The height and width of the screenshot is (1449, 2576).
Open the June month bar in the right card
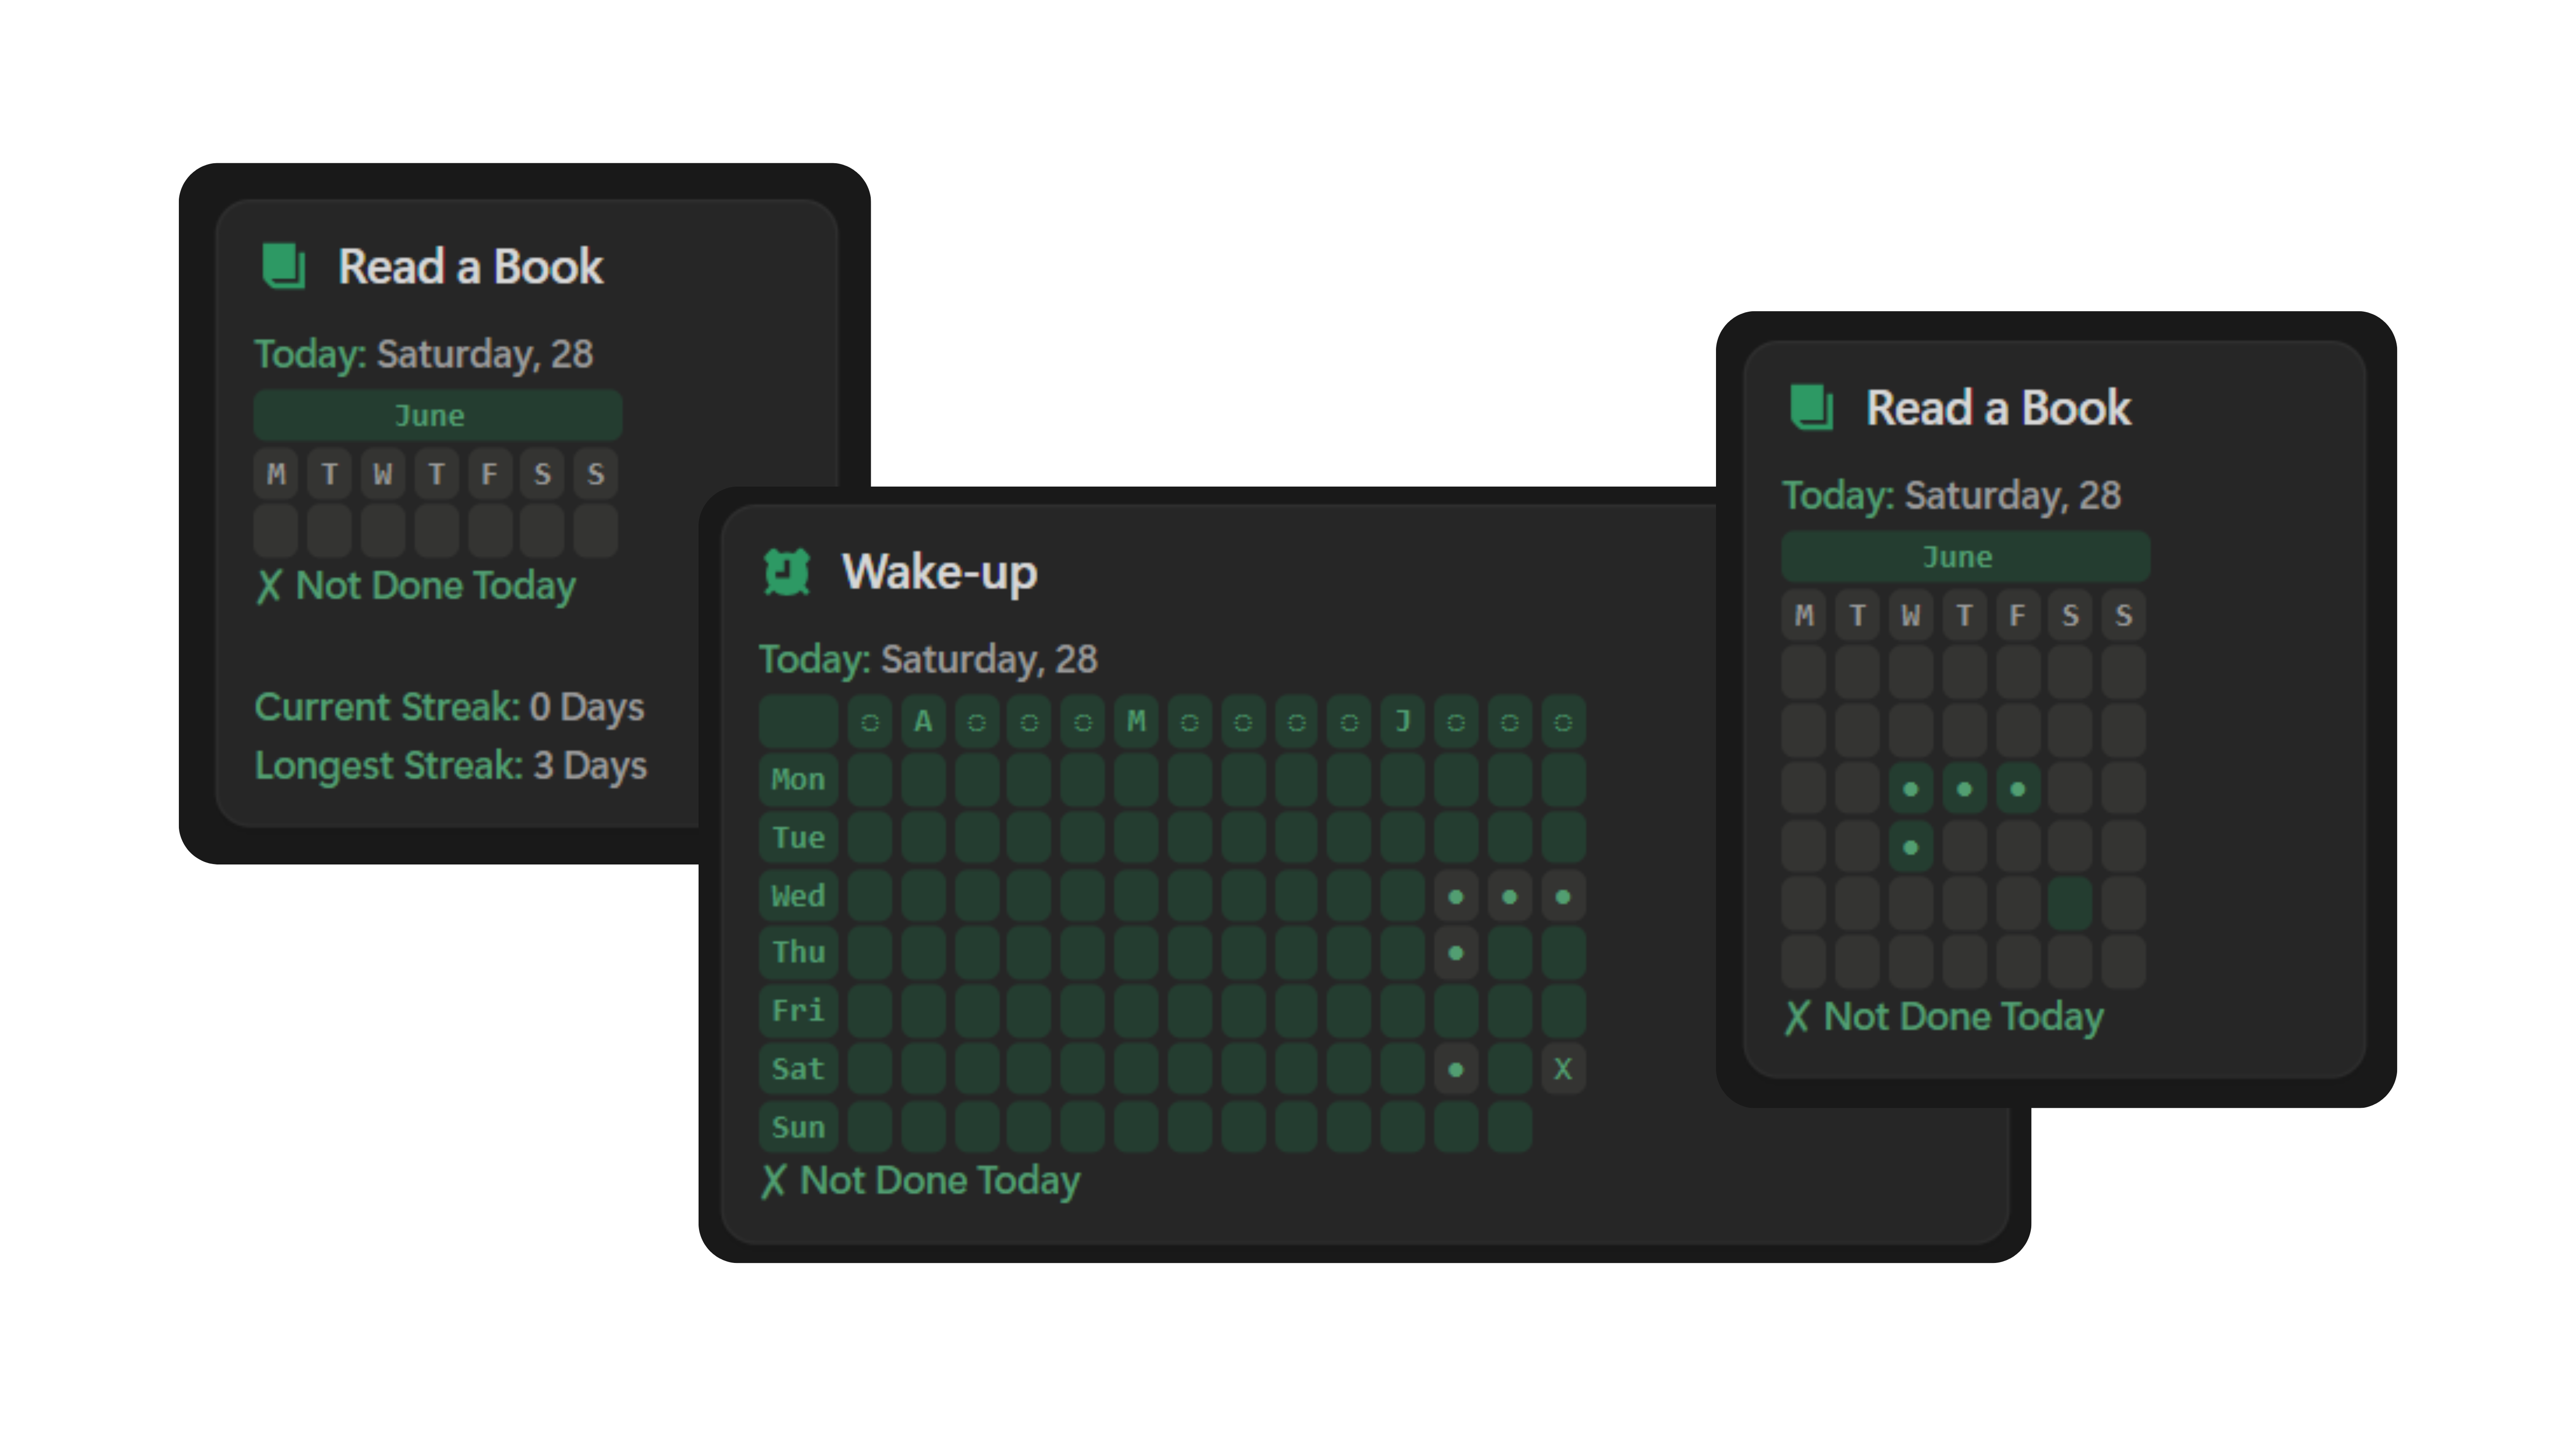(x=1966, y=556)
